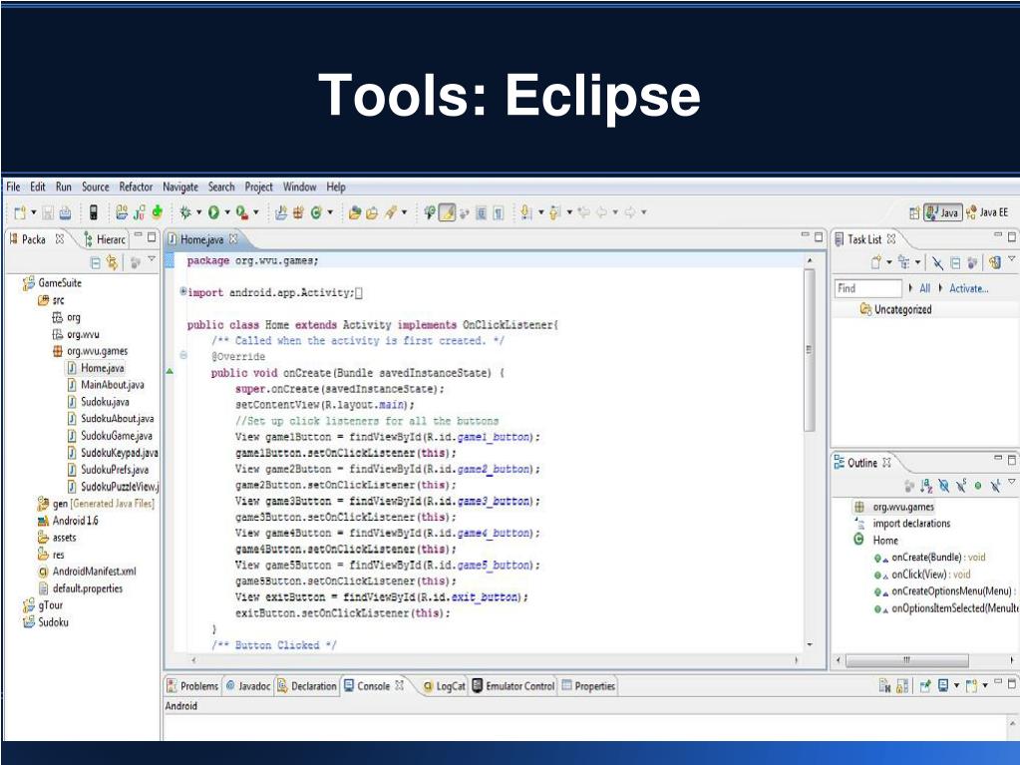Click the green plus icon in the toolbar
Screen dimensions: 1020x765
(157, 212)
